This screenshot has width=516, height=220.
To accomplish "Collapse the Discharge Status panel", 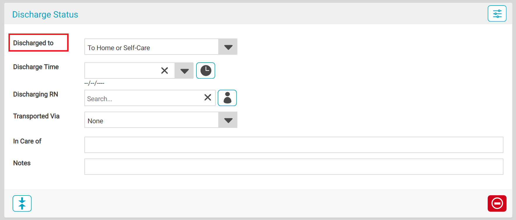I will point(22,203).
